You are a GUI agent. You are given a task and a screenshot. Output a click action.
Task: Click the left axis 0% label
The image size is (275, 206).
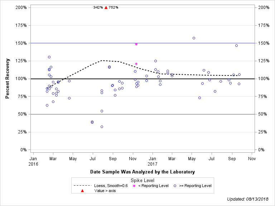click(x=24, y=150)
